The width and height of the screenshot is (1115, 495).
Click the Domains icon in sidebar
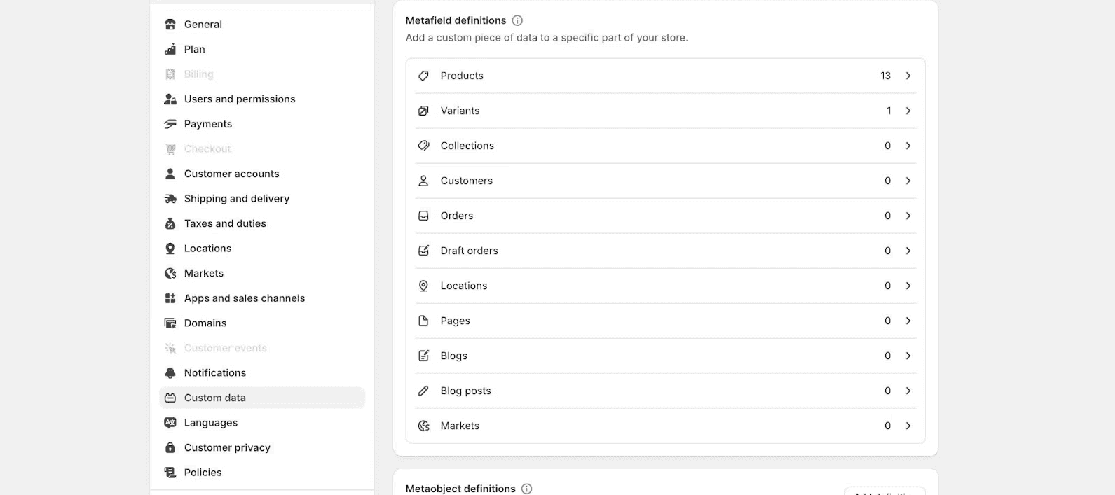[170, 323]
